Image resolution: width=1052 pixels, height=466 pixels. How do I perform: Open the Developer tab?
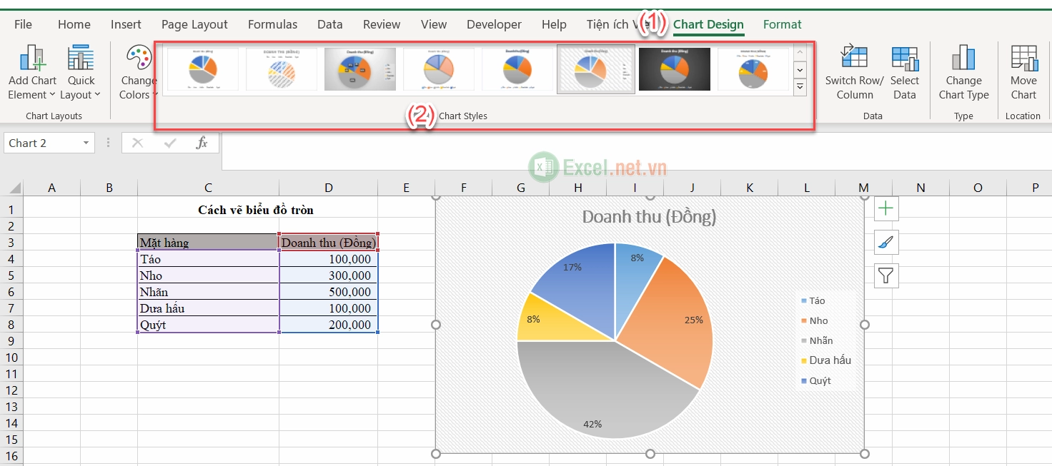pyautogui.click(x=494, y=24)
